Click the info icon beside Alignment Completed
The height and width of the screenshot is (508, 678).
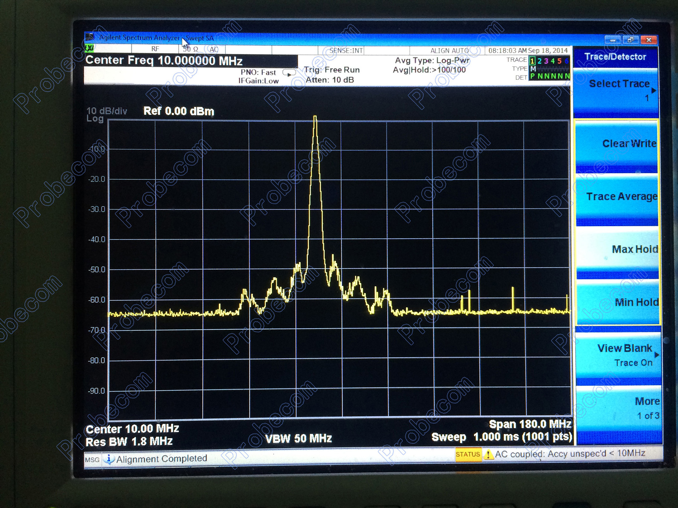click(109, 459)
